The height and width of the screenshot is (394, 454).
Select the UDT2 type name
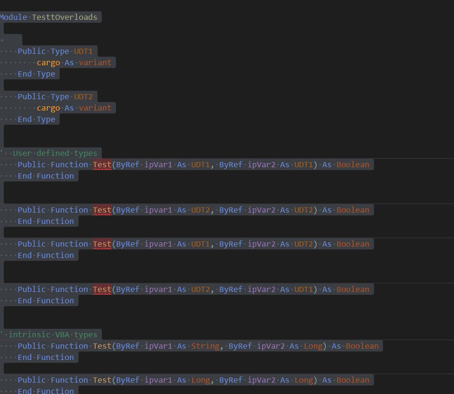pos(83,96)
